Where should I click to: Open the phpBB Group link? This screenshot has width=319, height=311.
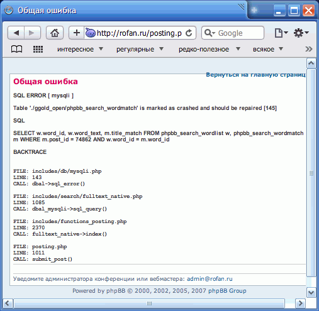(227, 291)
